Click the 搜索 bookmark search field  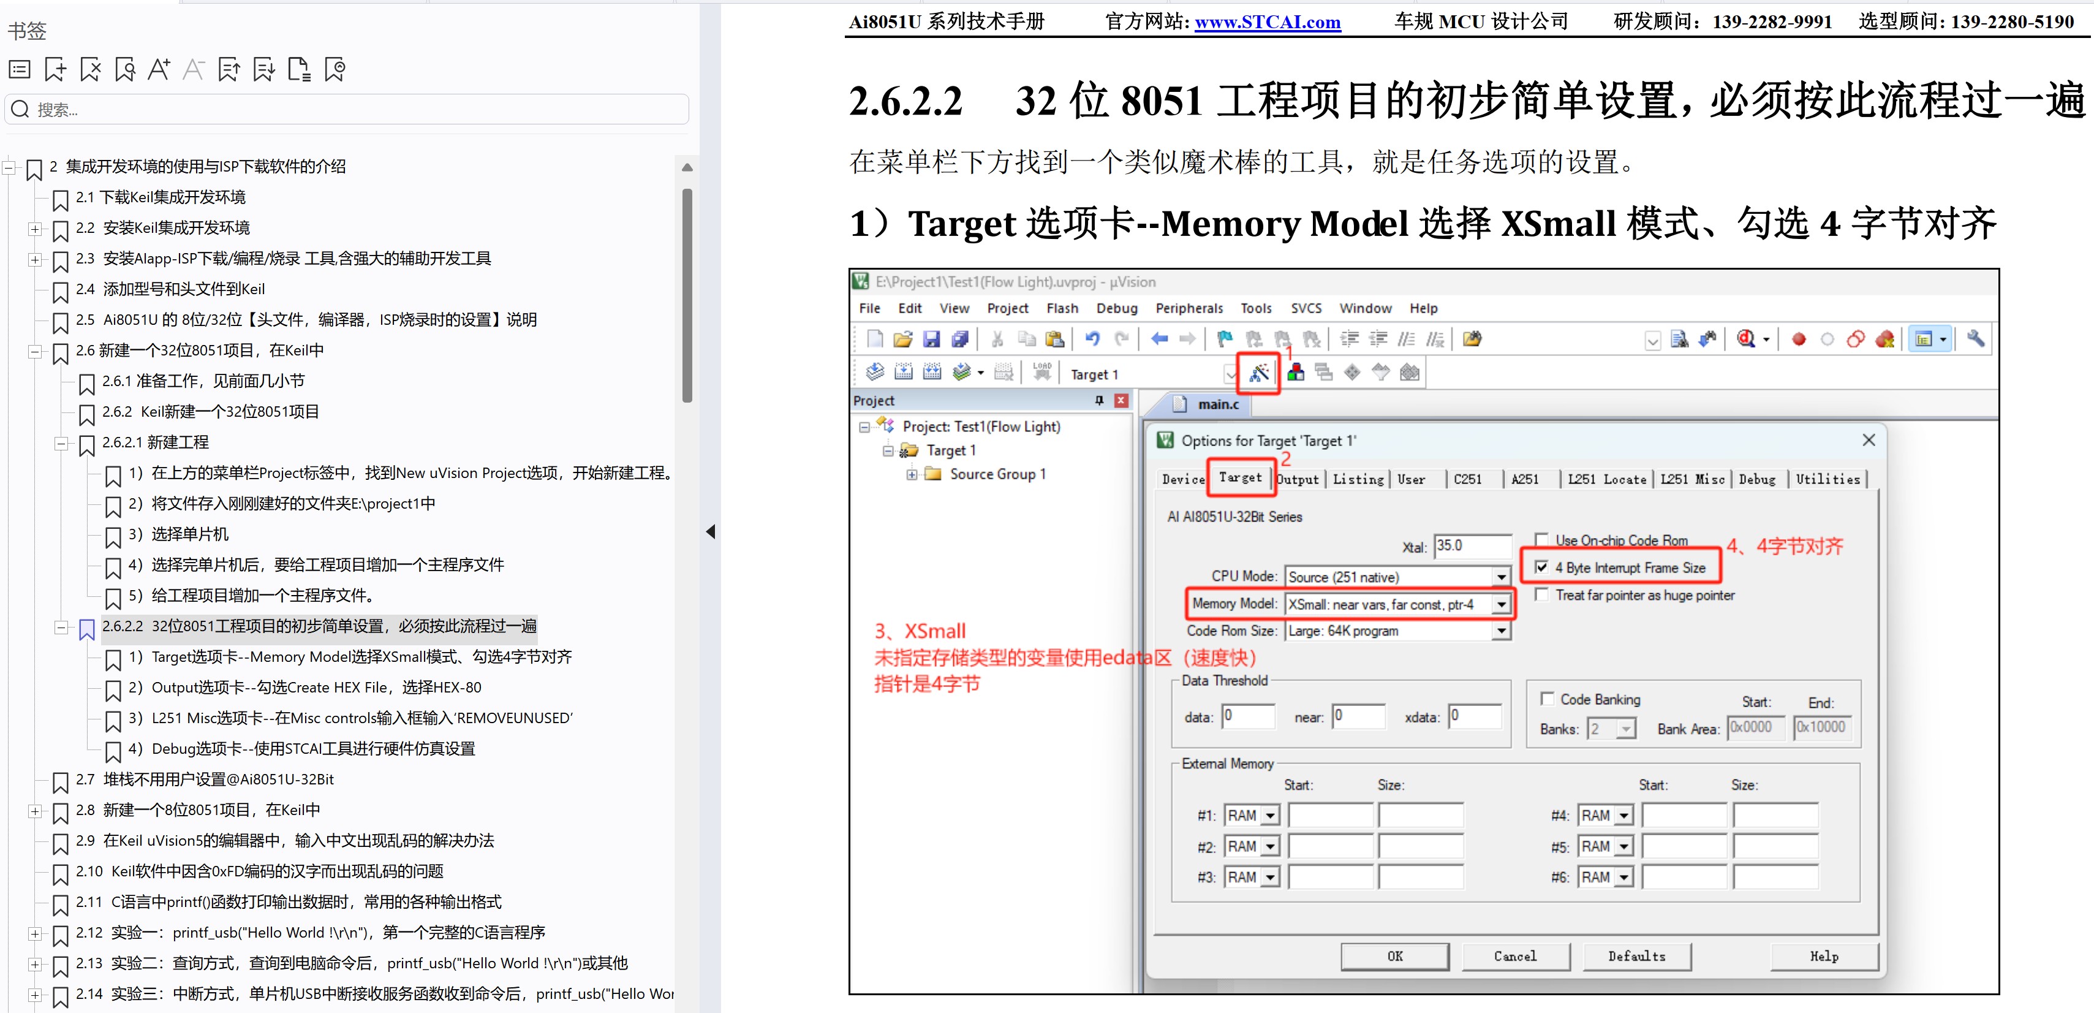click(347, 109)
